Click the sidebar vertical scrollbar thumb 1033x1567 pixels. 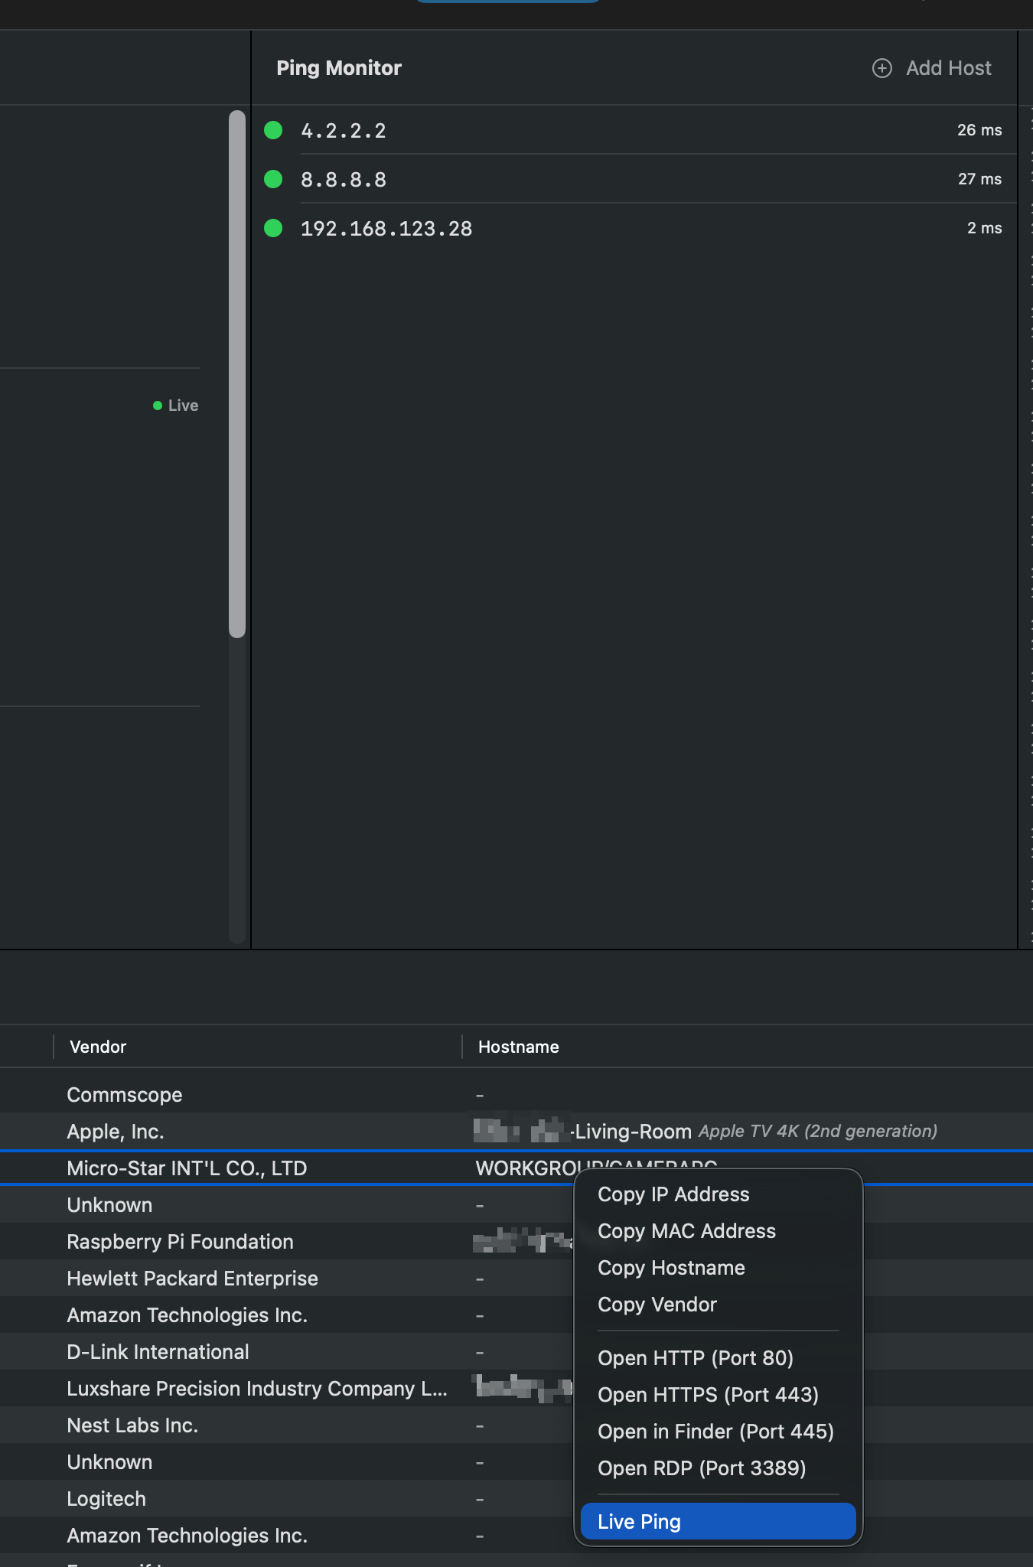pyautogui.click(x=237, y=373)
